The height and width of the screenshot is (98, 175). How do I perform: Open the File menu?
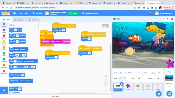tap(21, 13)
